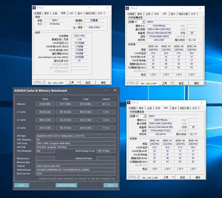This screenshot has width=222, height=198.
Task: Click Chipset field Intel Cannon Lake PCH
Action: point(76,166)
